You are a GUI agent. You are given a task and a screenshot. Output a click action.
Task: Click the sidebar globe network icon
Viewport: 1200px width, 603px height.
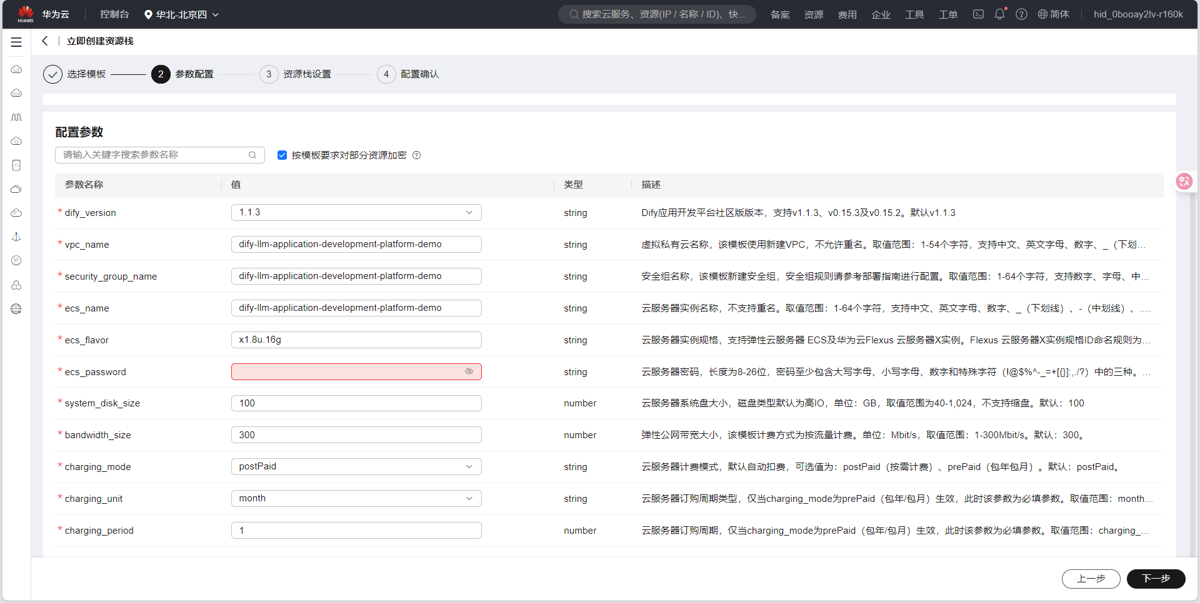click(x=16, y=309)
